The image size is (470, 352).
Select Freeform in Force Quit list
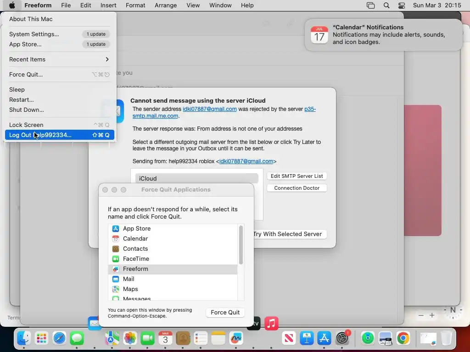tap(173, 269)
